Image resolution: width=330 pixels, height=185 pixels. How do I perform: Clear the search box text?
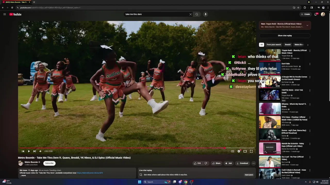tap(191, 14)
